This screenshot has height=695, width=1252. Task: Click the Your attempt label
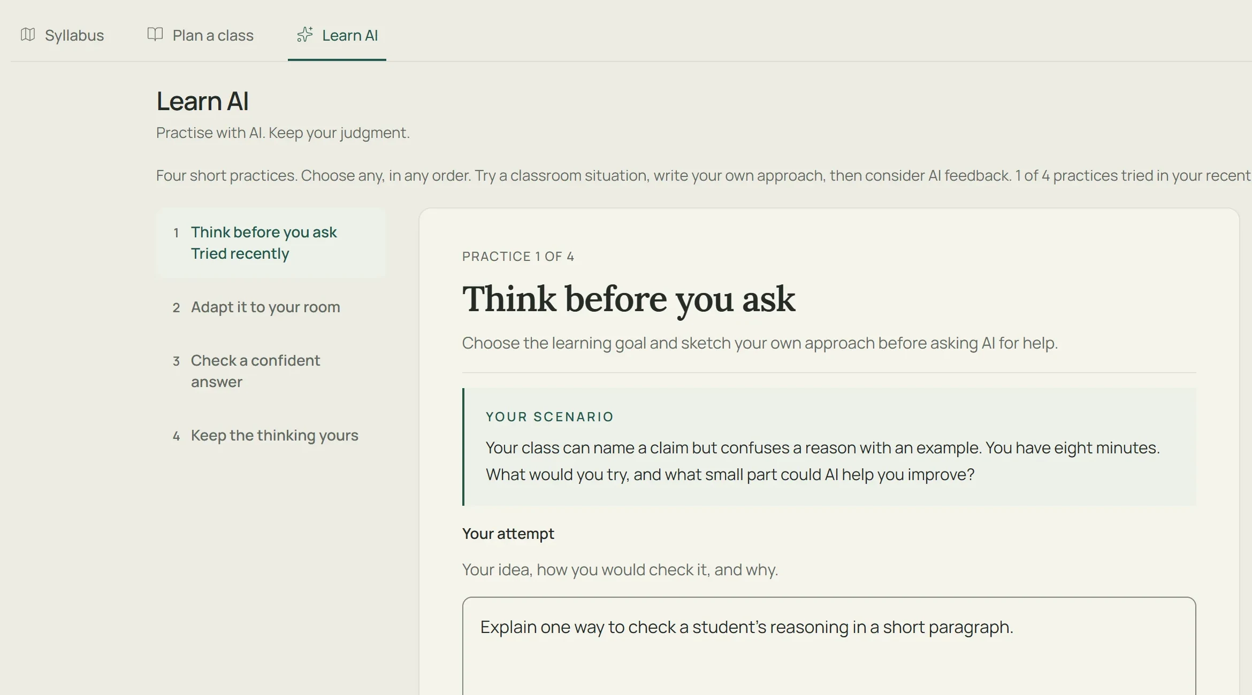(x=508, y=534)
